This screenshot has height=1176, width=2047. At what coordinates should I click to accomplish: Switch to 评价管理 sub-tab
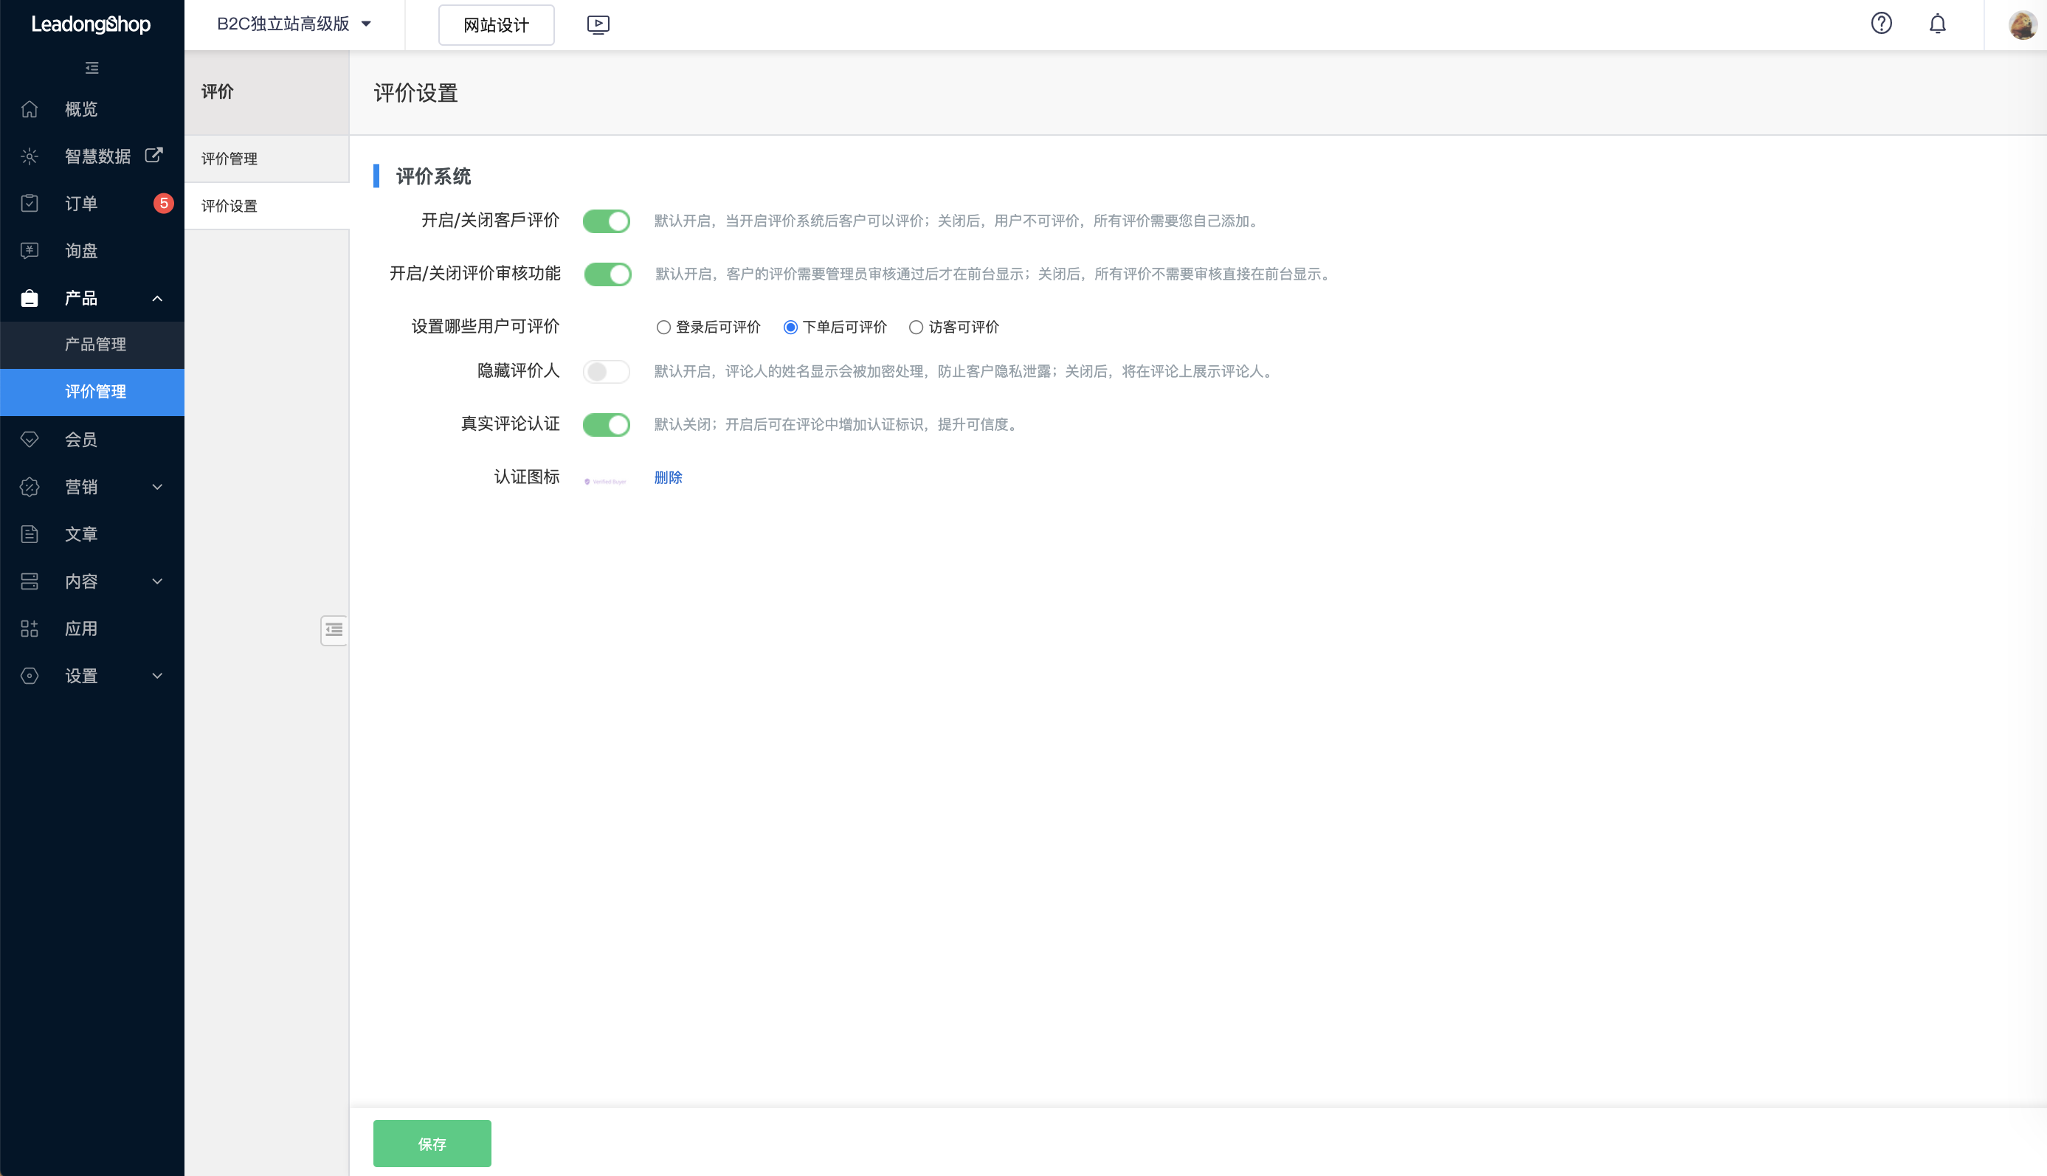[x=229, y=159]
